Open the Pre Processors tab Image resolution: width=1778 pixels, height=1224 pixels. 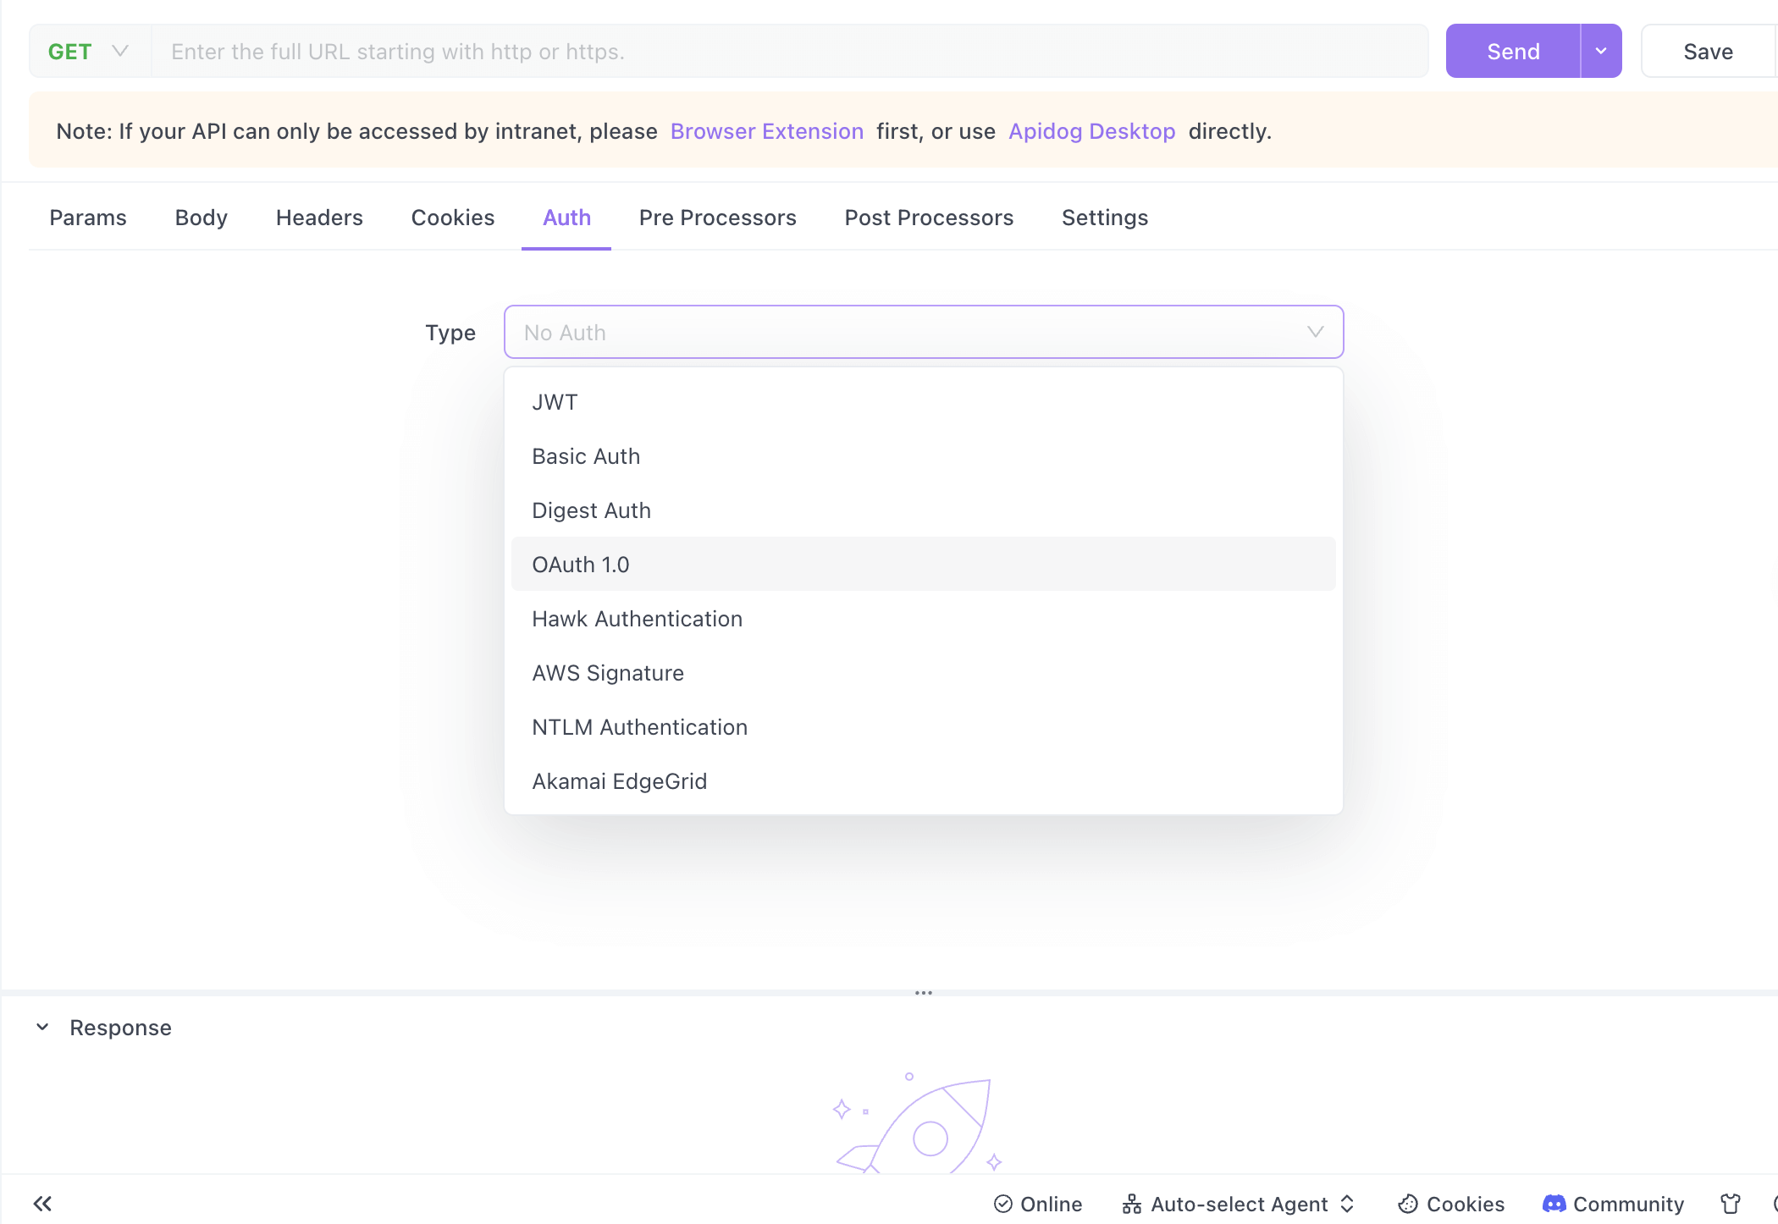pos(717,218)
